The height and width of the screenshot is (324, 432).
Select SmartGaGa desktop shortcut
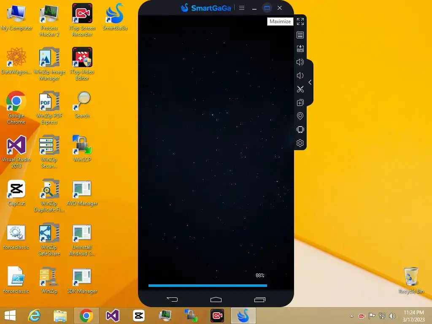pos(115,16)
